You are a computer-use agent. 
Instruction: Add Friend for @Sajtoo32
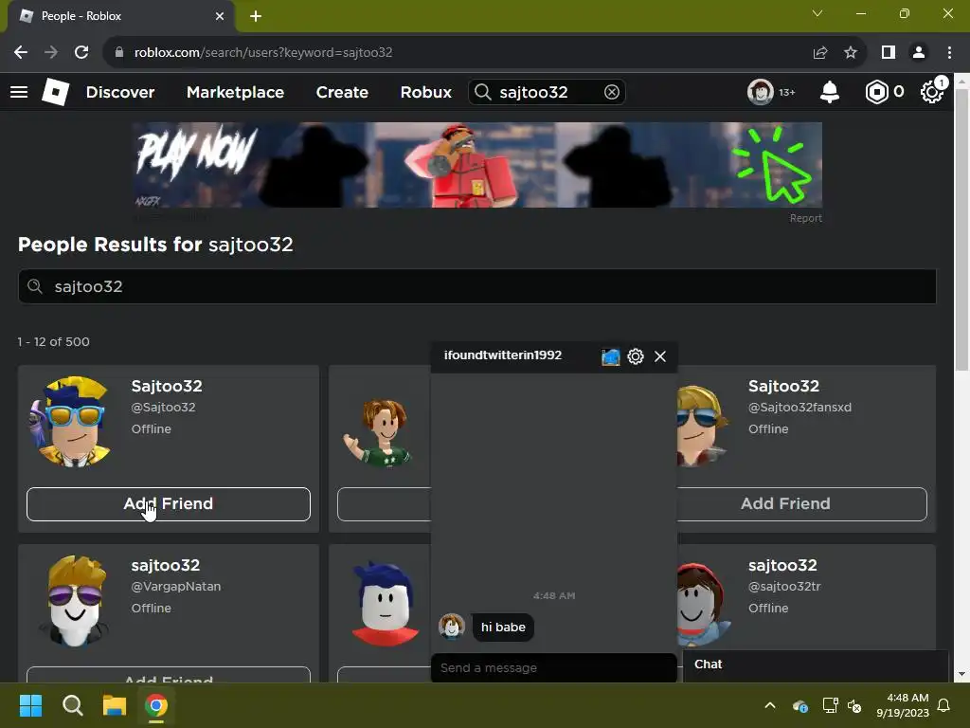pos(169,504)
